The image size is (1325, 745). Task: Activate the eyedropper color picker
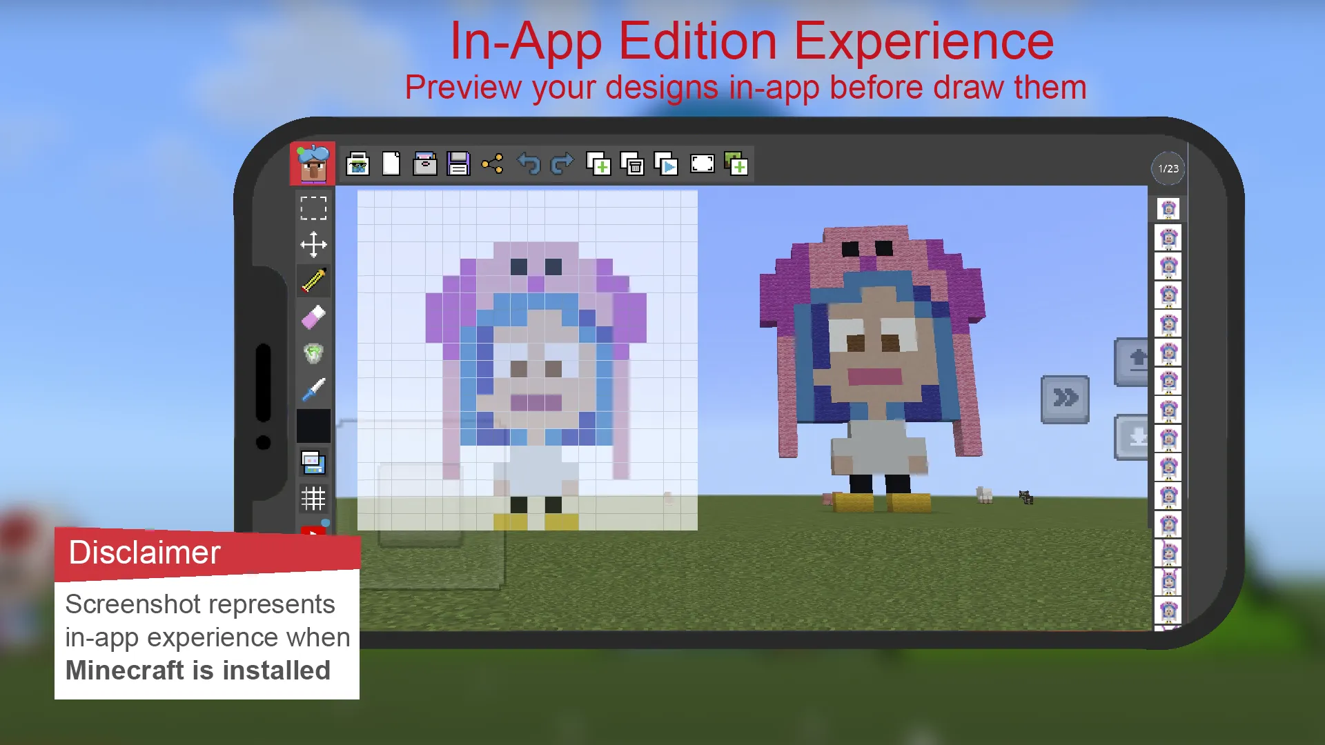313,390
